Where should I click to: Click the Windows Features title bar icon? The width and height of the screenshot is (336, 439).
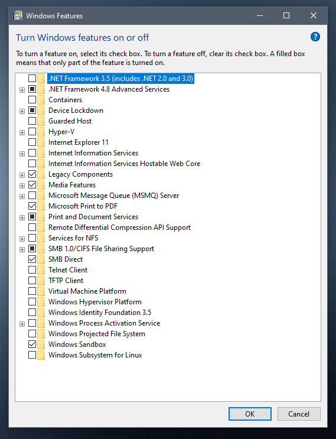point(18,16)
